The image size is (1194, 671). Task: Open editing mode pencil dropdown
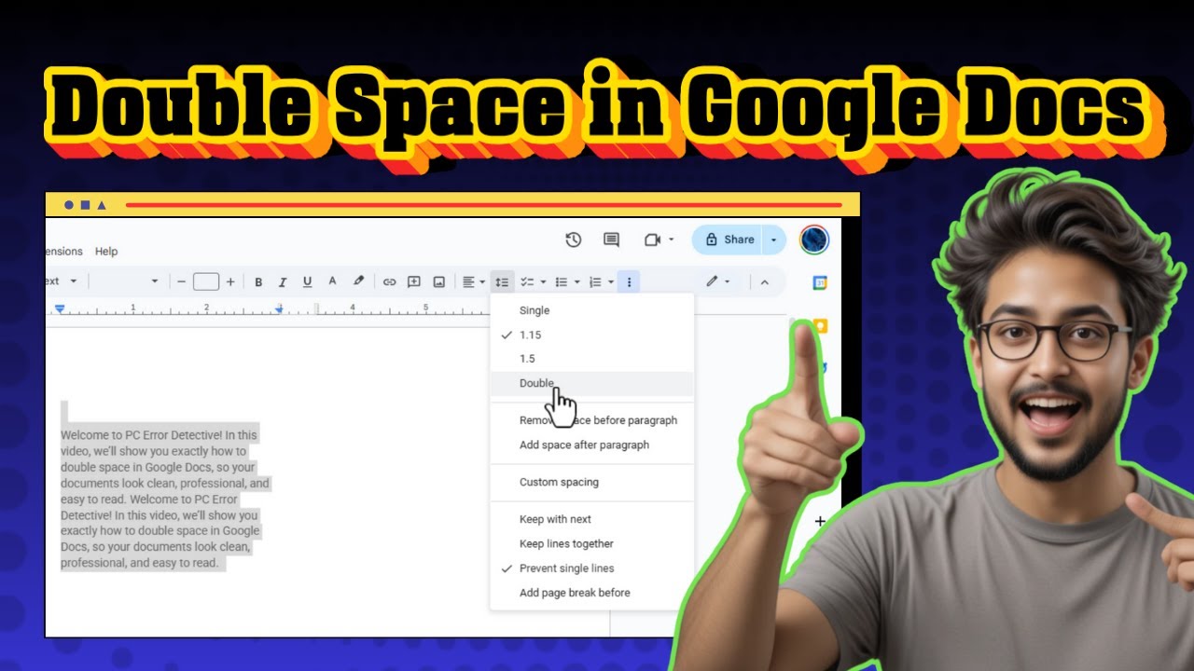pyautogui.click(x=717, y=281)
